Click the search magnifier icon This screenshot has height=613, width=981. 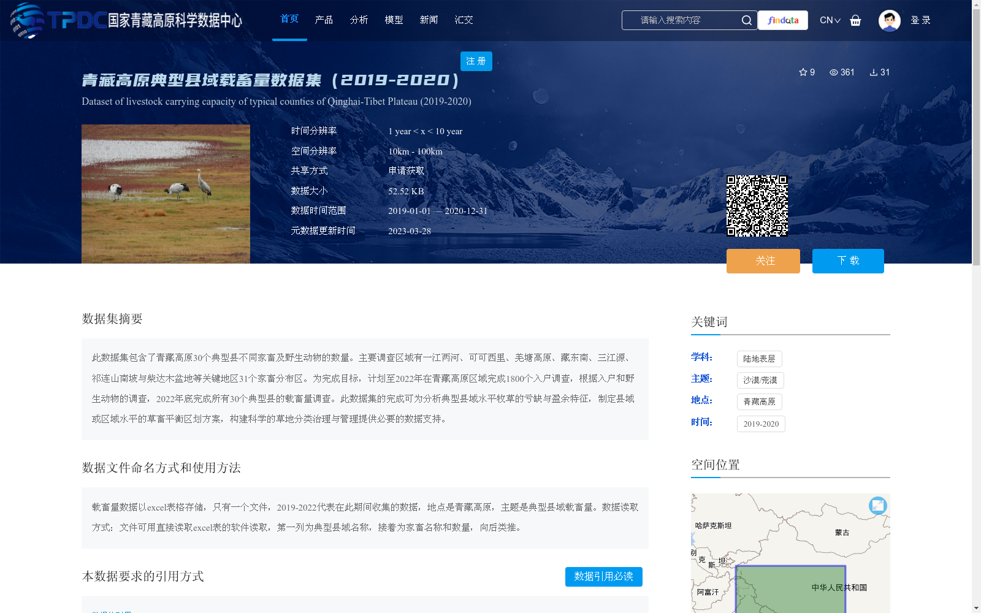(x=746, y=20)
